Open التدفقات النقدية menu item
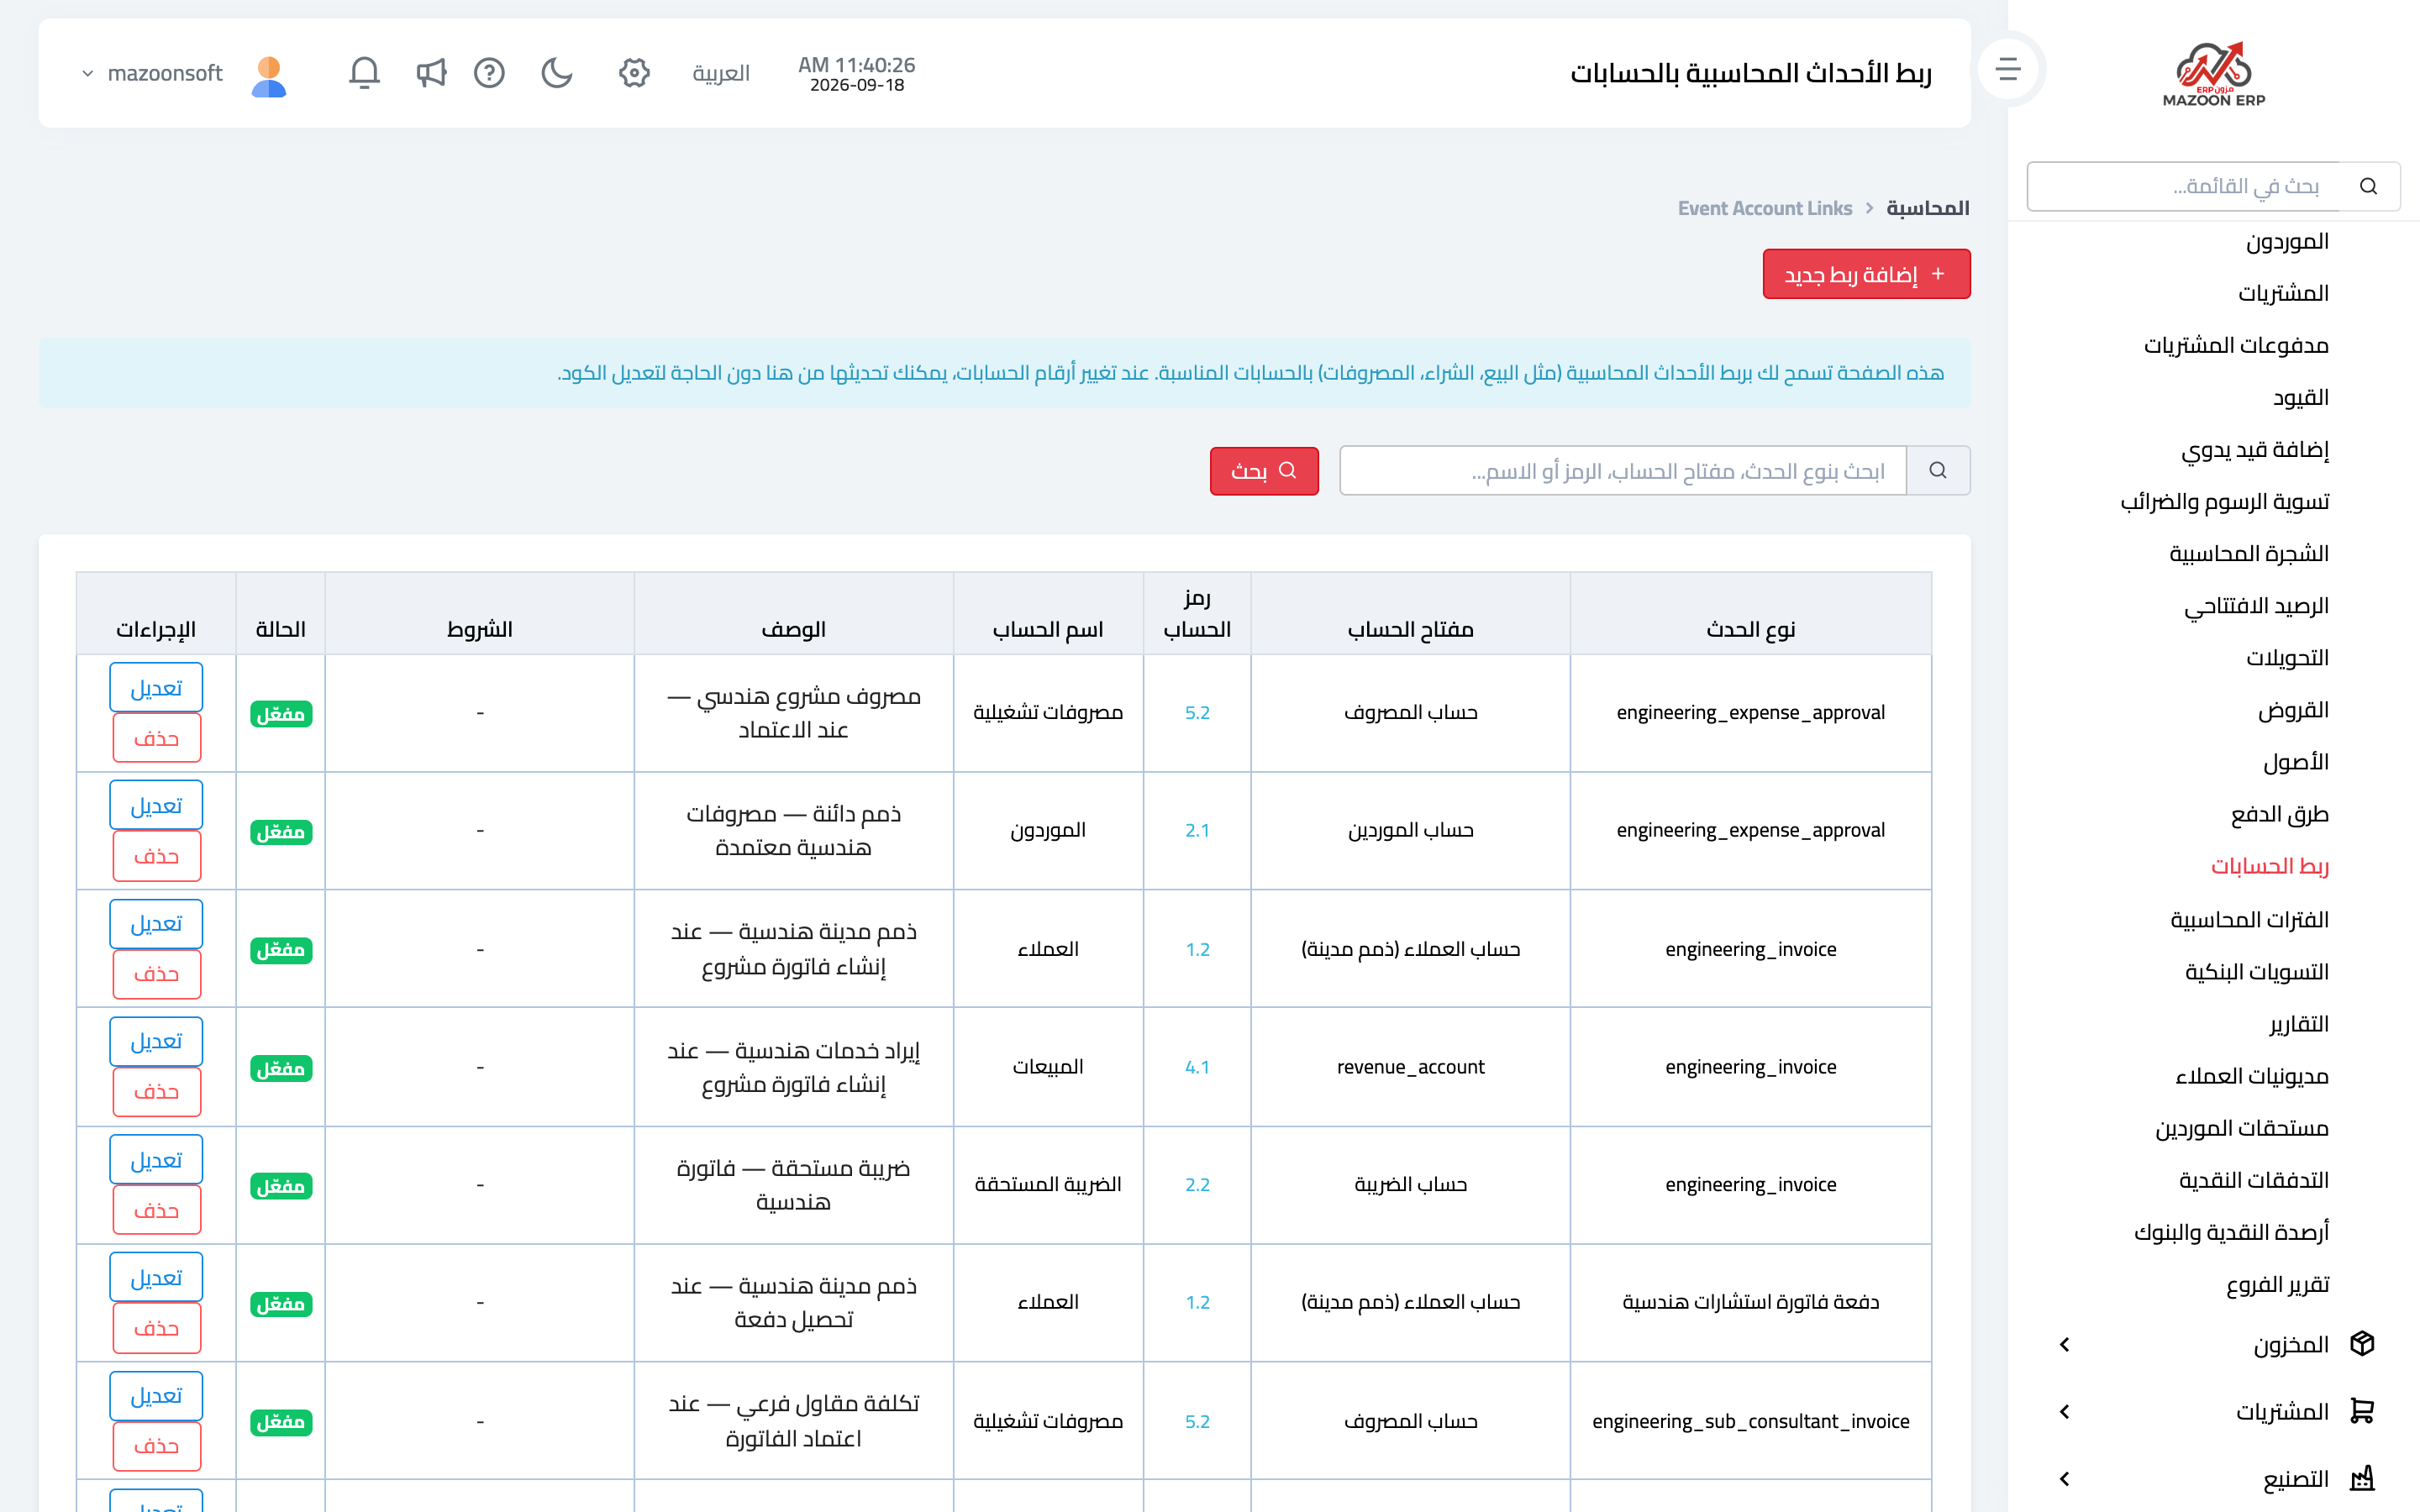 tap(2254, 1179)
